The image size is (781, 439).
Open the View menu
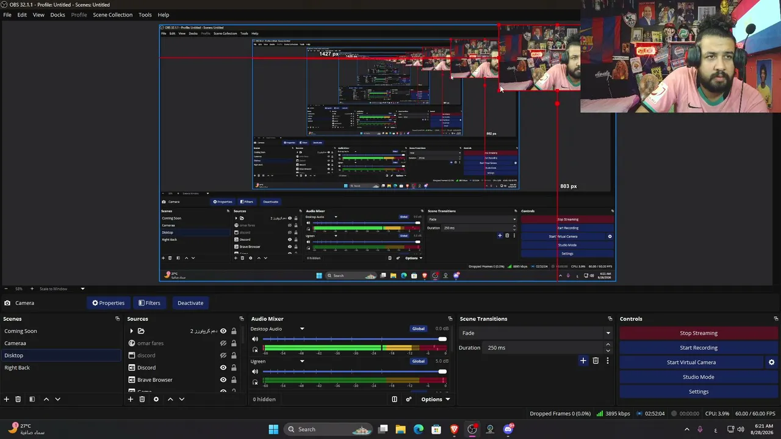pos(38,15)
